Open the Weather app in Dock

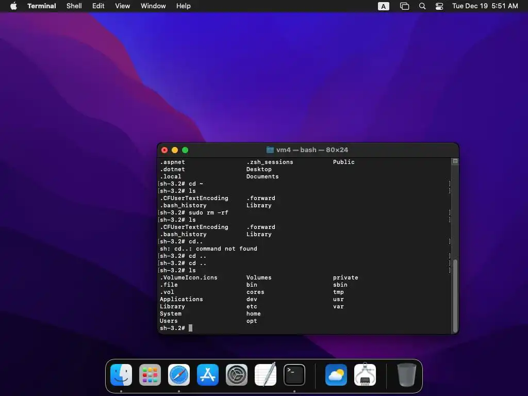[x=336, y=375]
